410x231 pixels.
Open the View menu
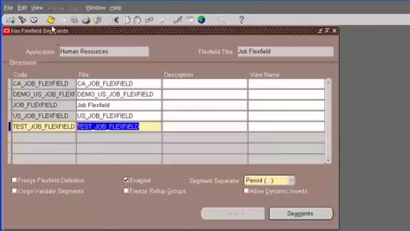click(37, 8)
